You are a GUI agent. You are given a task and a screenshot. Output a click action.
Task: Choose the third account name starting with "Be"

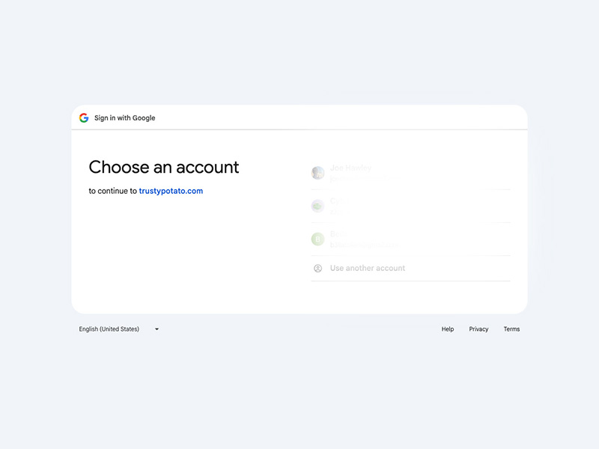point(338,234)
